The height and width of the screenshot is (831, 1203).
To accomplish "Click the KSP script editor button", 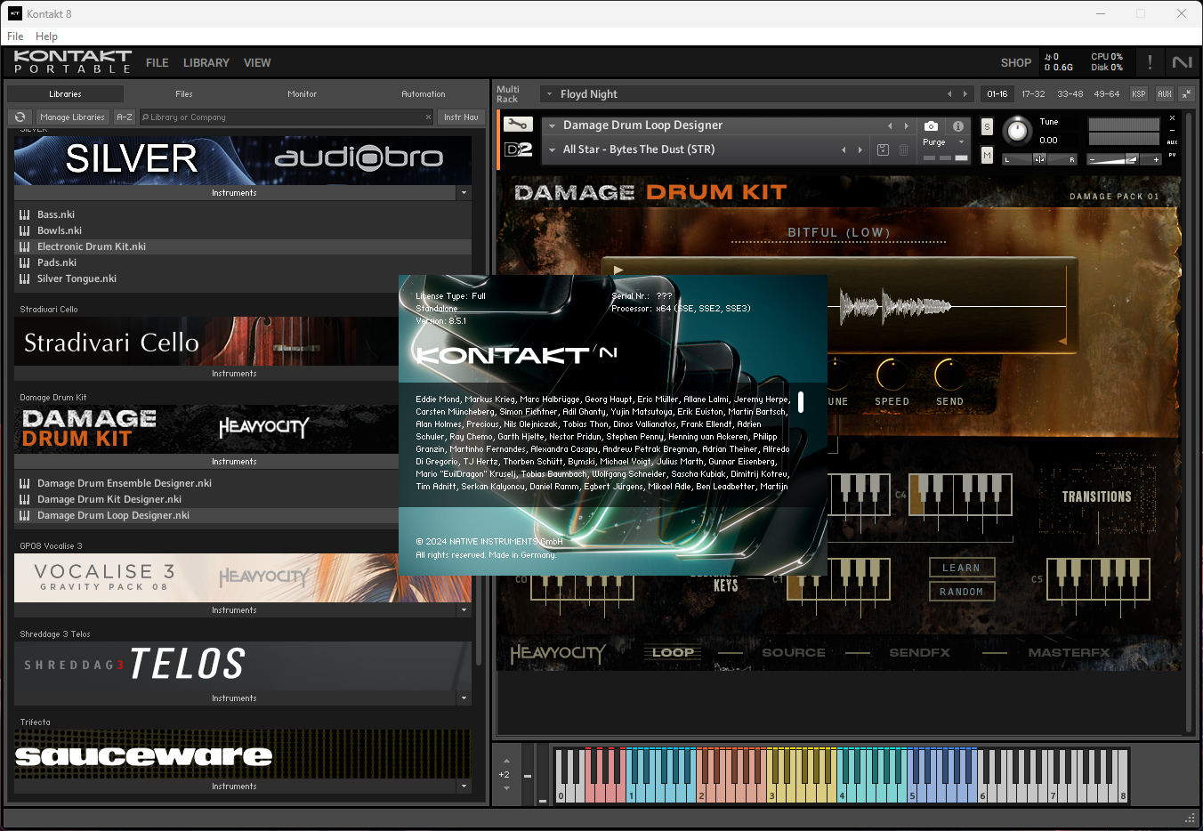I will [x=1139, y=93].
